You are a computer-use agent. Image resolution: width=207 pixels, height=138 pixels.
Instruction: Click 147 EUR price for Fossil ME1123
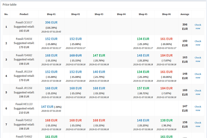coord(47,107)
